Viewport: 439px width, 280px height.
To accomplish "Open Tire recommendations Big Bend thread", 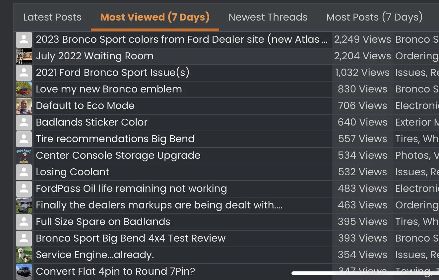I will click(x=115, y=139).
